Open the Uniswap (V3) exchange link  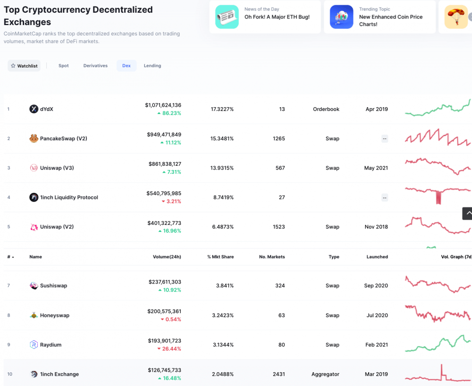tap(57, 168)
